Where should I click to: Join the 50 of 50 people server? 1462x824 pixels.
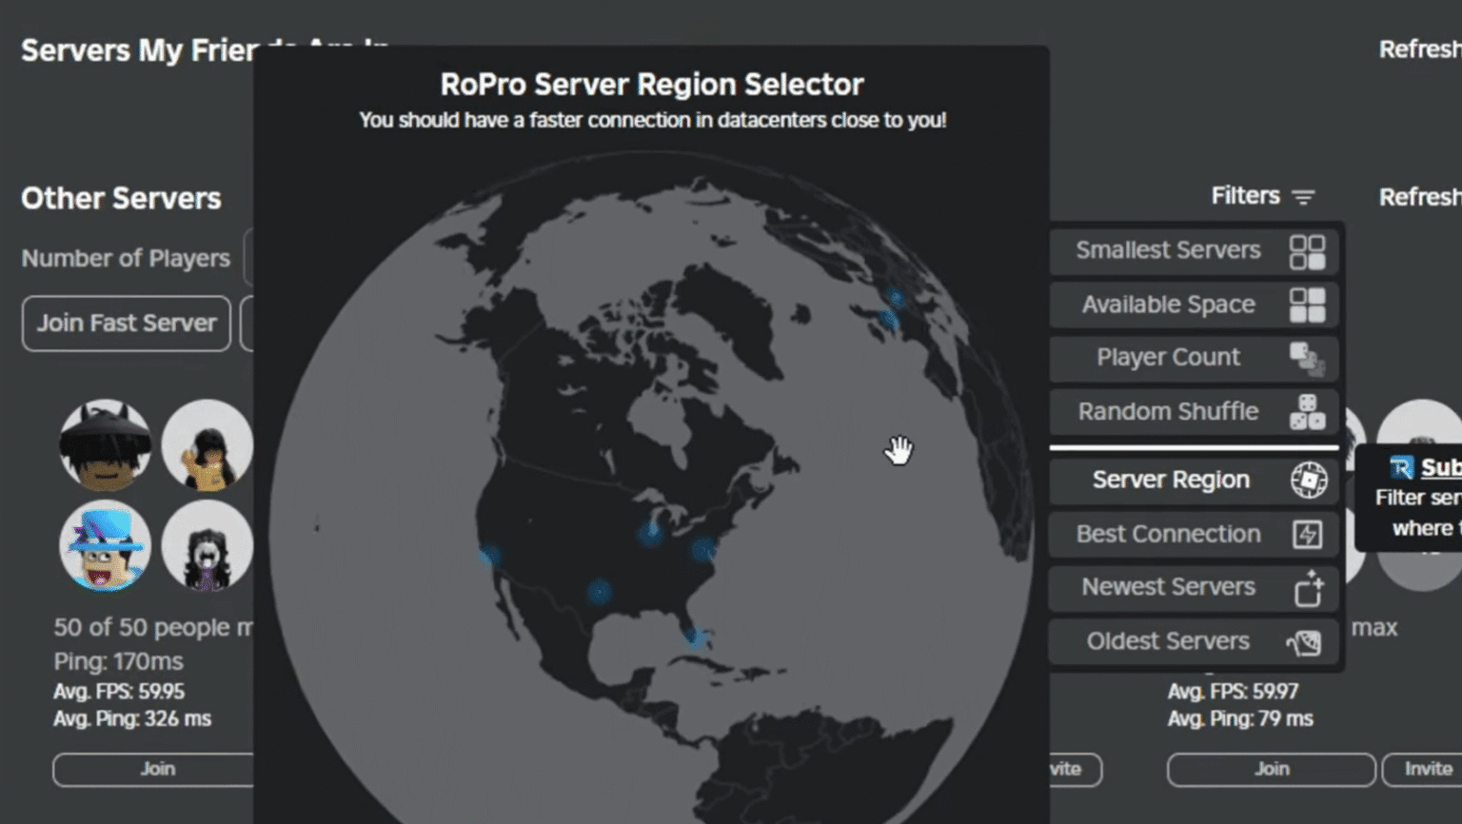click(158, 769)
